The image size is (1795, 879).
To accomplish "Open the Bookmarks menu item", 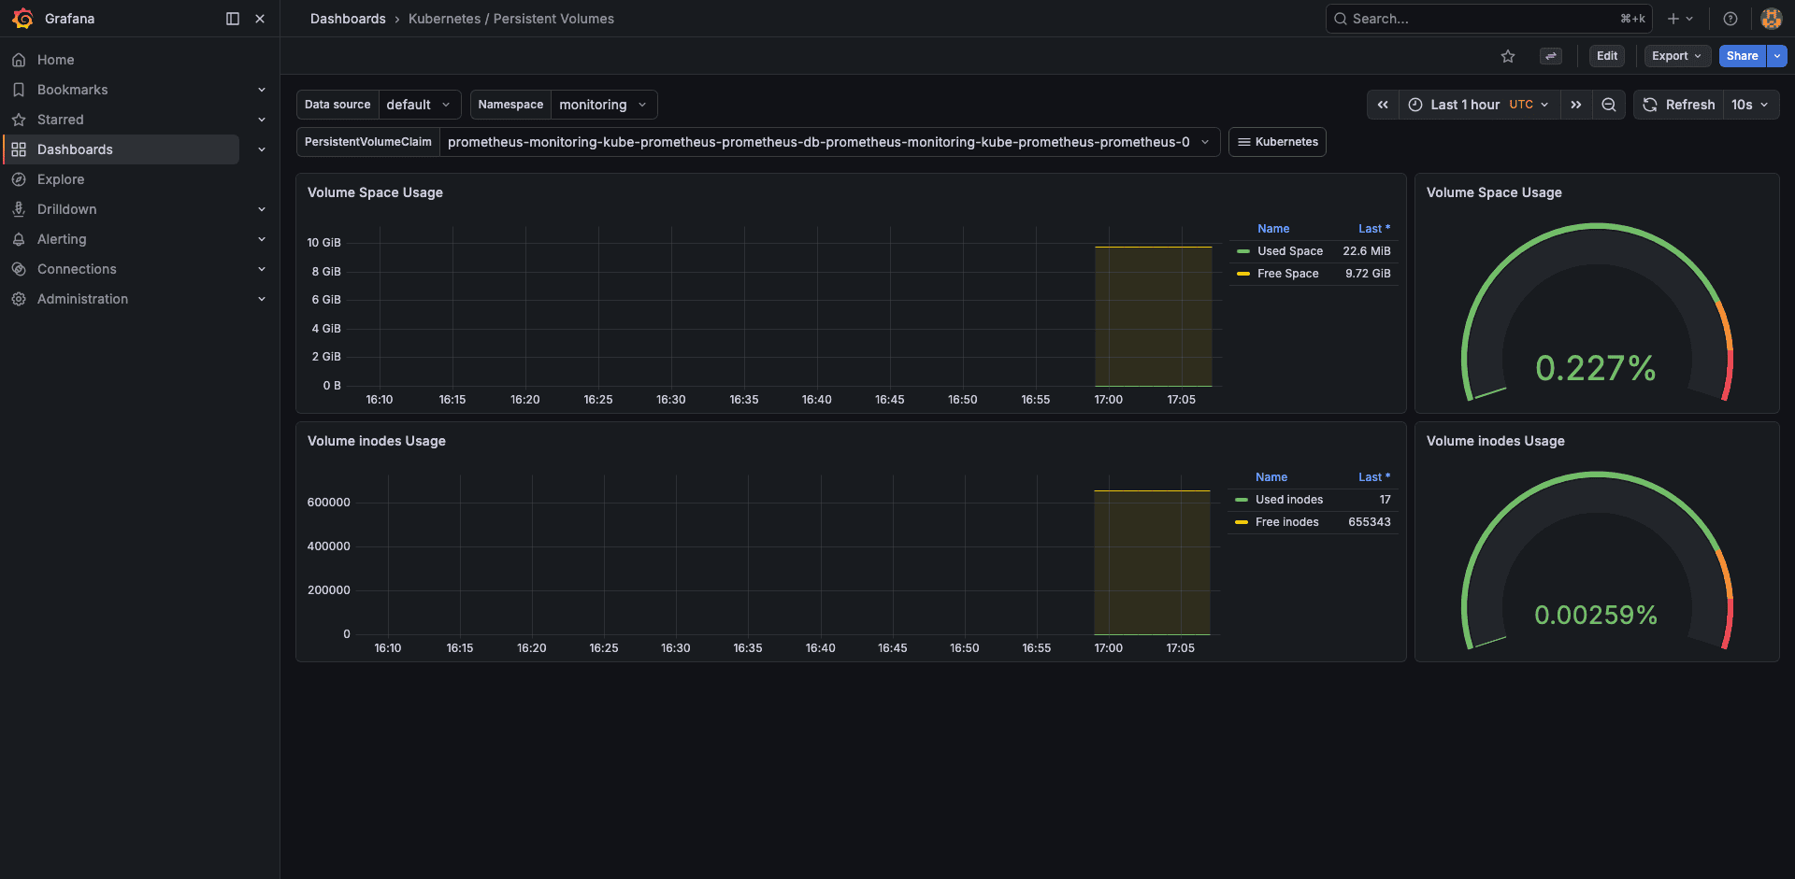I will pos(72,89).
